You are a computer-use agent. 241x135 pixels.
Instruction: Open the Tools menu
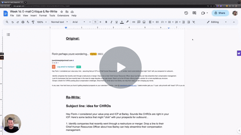coord(52,16)
